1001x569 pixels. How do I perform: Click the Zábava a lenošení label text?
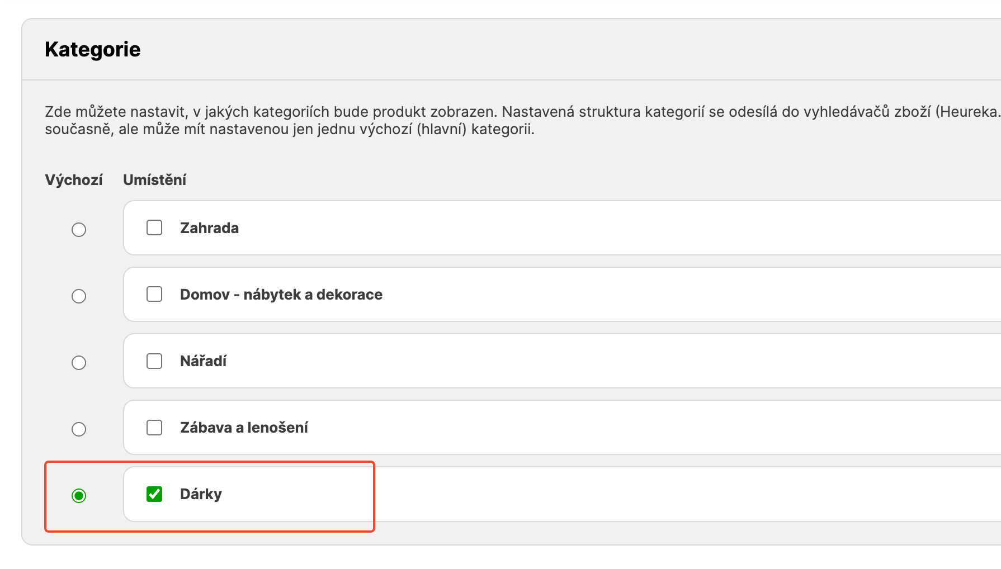pos(244,428)
